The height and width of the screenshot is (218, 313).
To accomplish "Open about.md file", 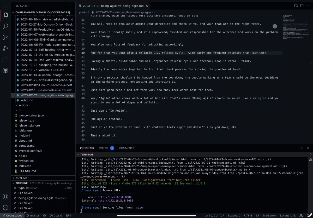I will [x=43, y=141].
